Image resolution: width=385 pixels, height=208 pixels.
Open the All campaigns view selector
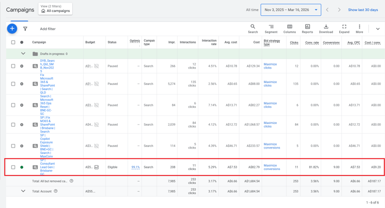tap(55, 9)
